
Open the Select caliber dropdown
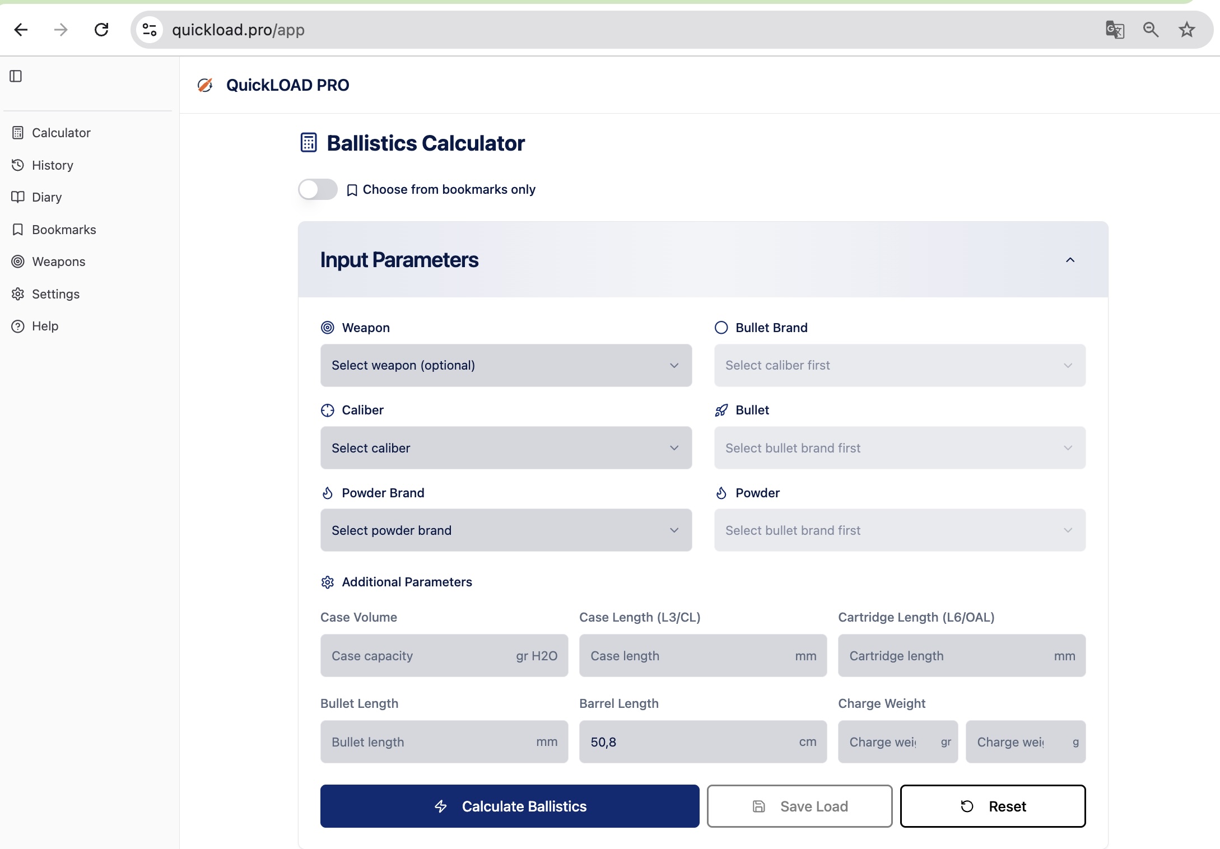tap(505, 448)
